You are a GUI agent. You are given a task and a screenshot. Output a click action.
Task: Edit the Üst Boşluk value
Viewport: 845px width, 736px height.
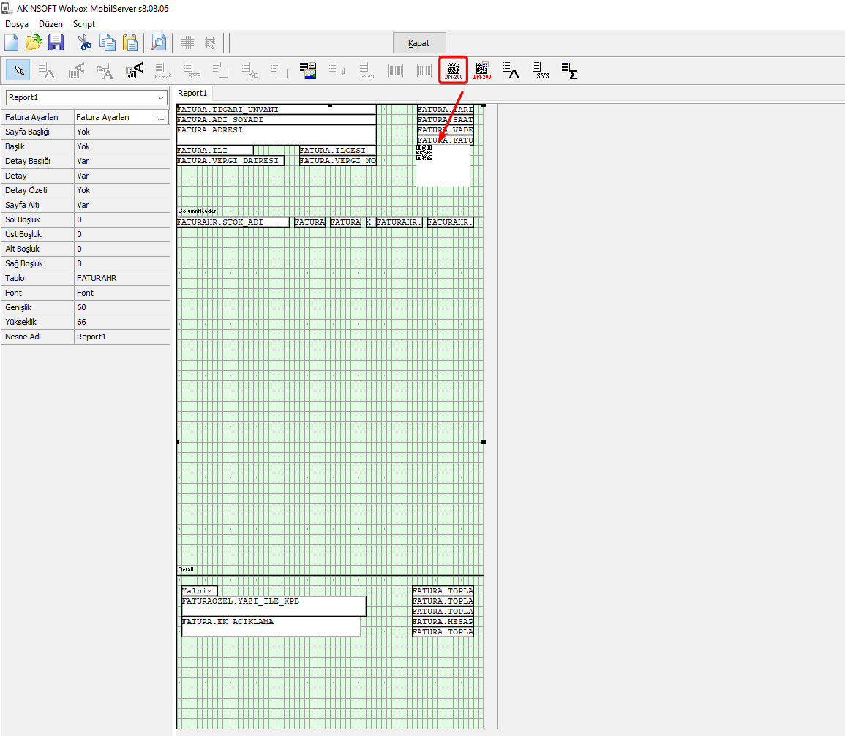point(121,234)
